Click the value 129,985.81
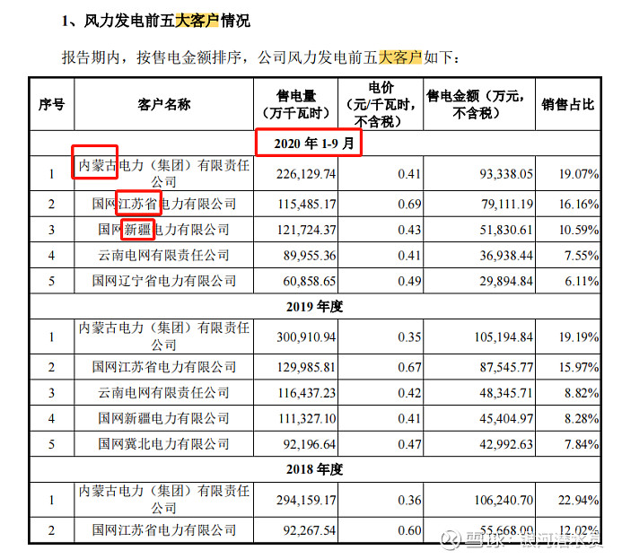 tap(307, 368)
